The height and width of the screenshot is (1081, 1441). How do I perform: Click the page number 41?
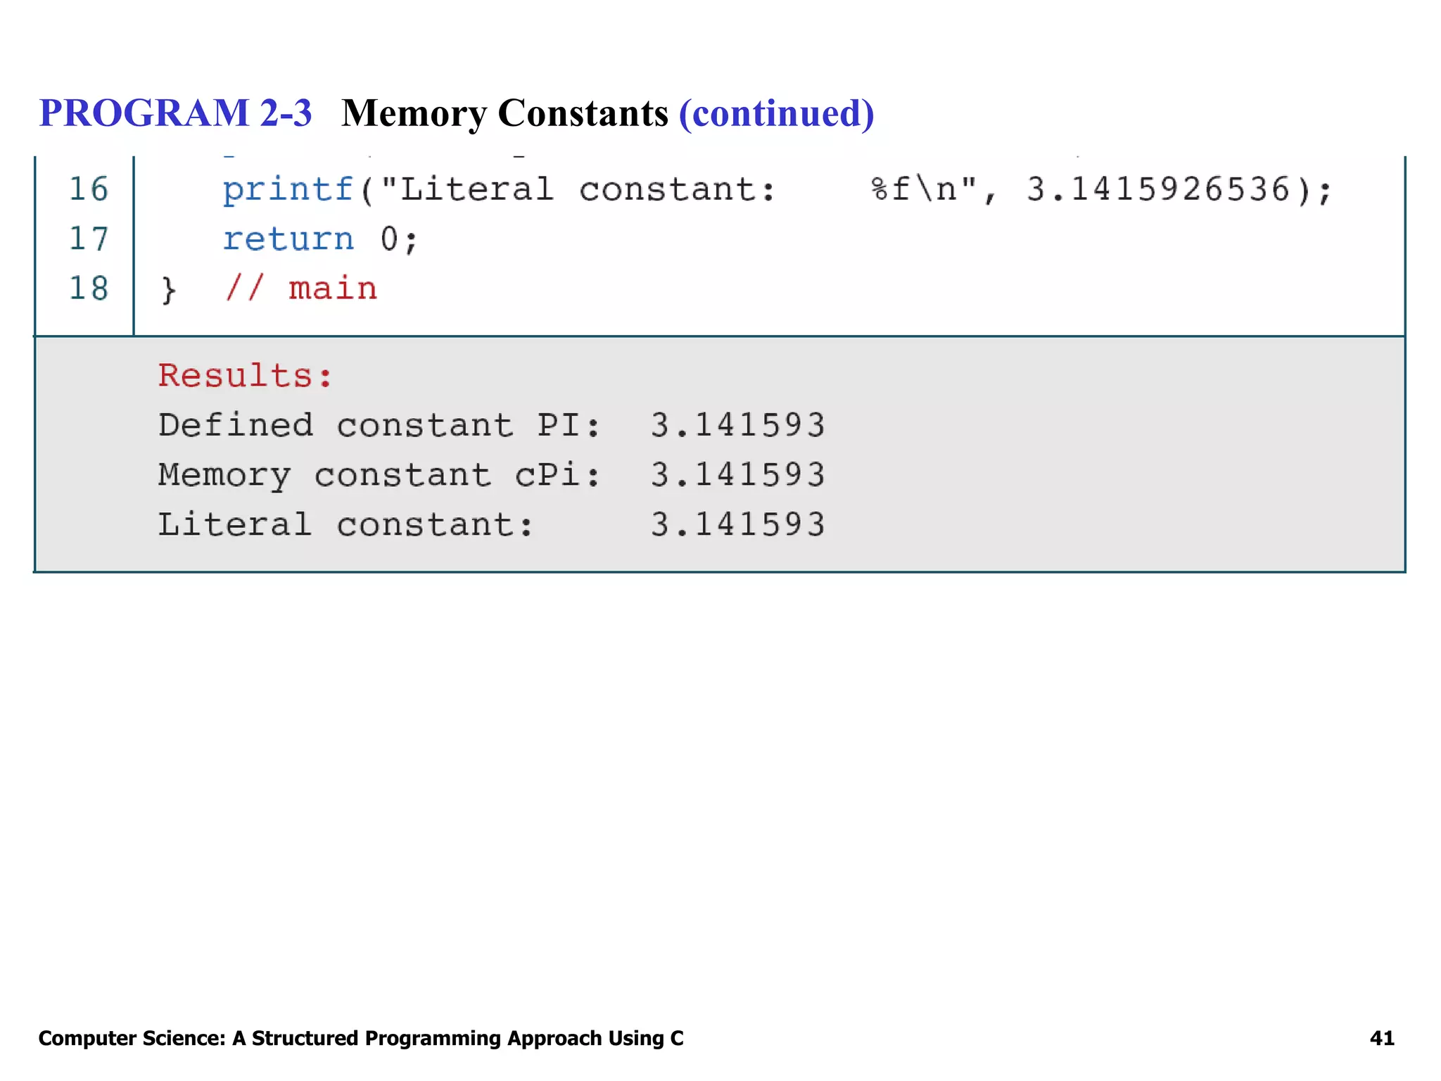(x=1381, y=1038)
